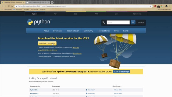Switch to the PyPI browser tab
172x97 pixels.
pos(37,2)
